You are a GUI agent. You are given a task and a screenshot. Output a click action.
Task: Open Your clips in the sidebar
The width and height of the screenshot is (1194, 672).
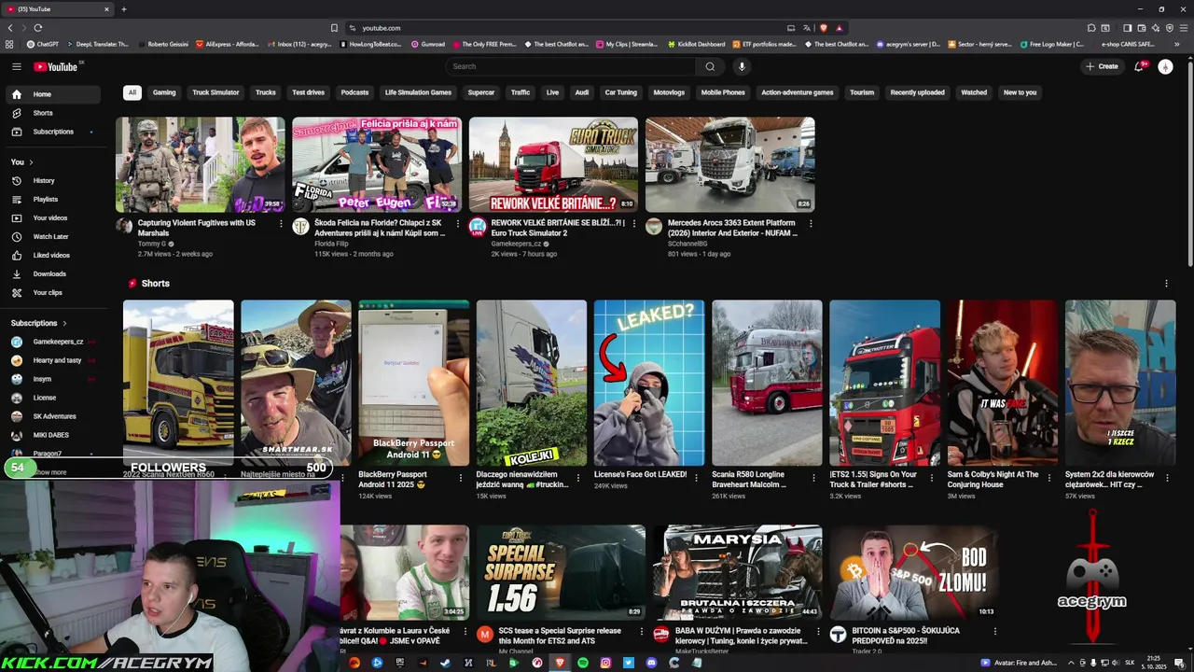click(x=52, y=292)
